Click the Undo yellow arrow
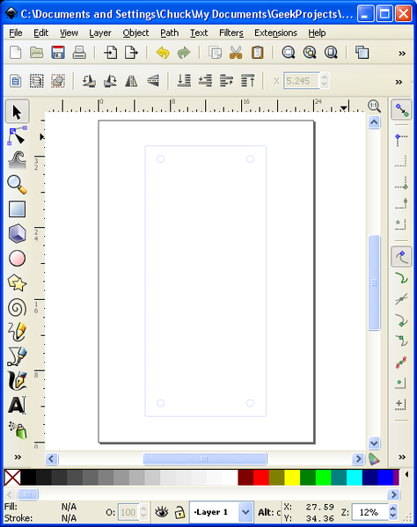Image resolution: width=417 pixels, height=527 pixels. 163,53
